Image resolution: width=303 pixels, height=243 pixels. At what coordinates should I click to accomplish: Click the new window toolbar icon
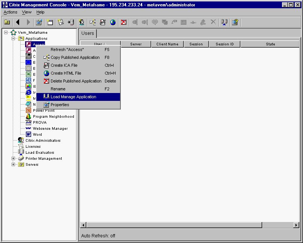(50, 22)
